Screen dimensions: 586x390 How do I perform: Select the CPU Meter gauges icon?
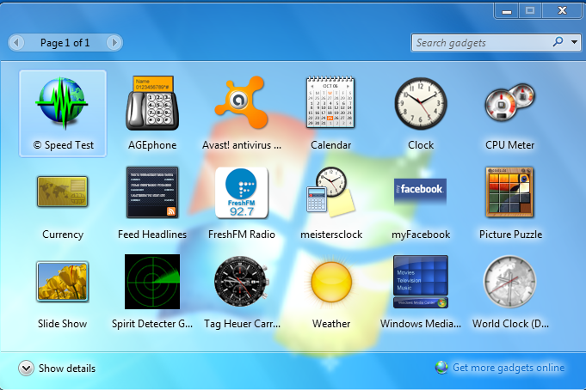(510, 102)
